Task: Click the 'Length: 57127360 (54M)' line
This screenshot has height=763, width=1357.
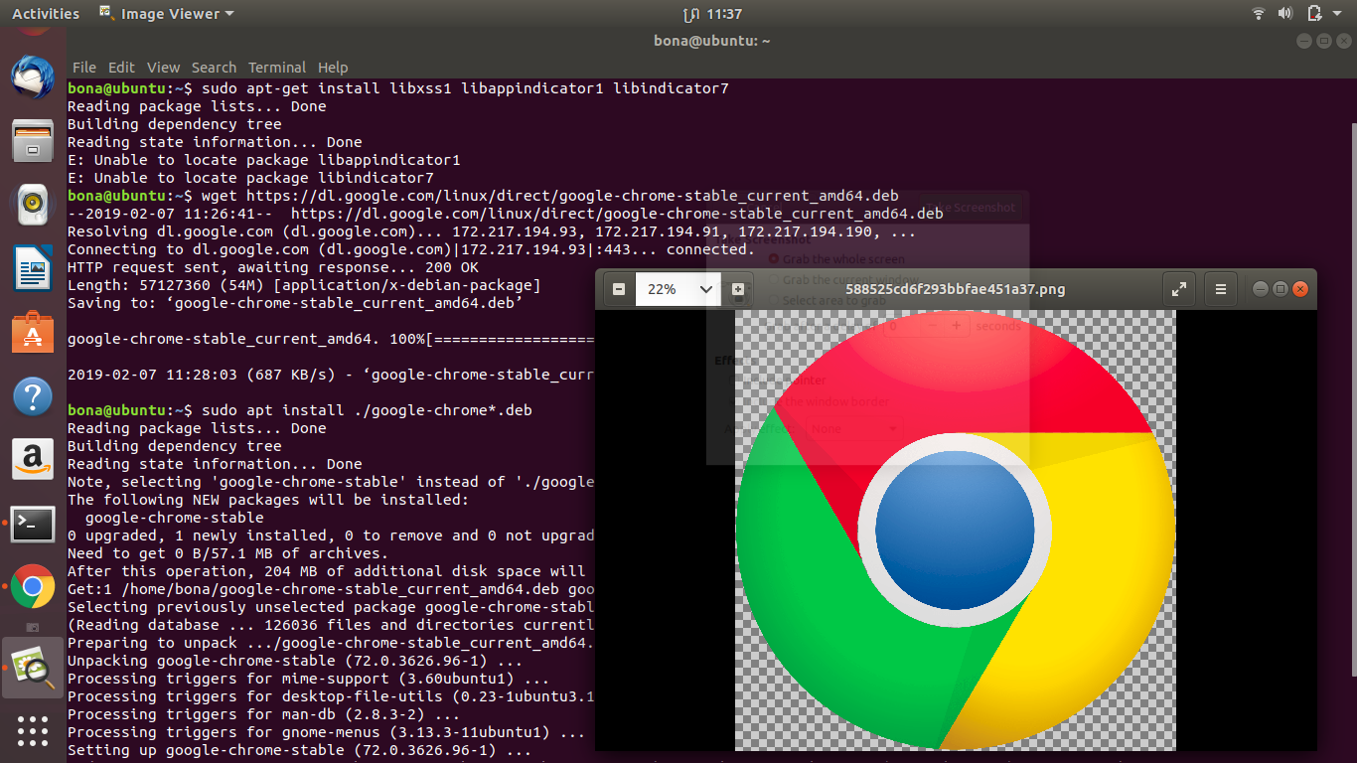Action: coord(304,285)
